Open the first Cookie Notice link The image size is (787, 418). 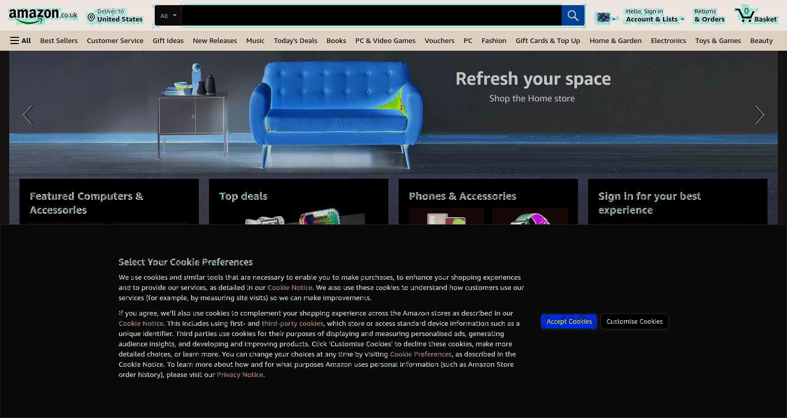point(289,287)
